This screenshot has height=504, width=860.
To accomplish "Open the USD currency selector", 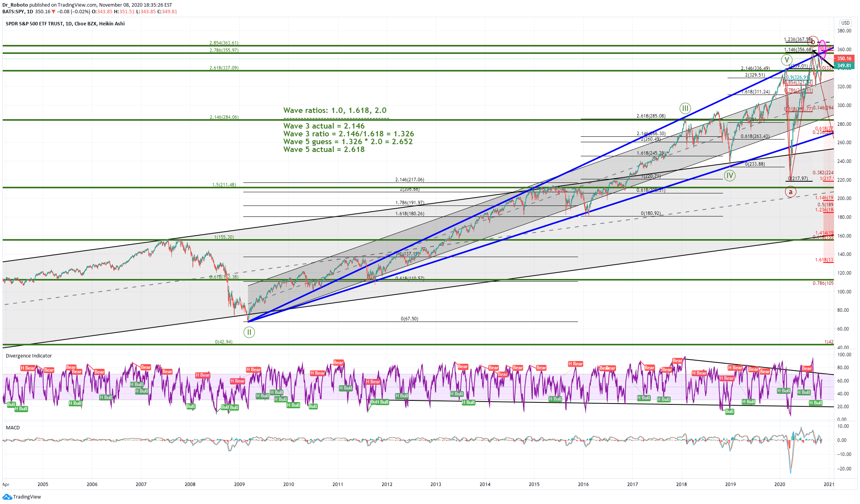I will (845, 23).
